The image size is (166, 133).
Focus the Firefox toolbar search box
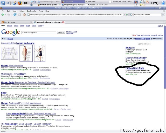148,15
